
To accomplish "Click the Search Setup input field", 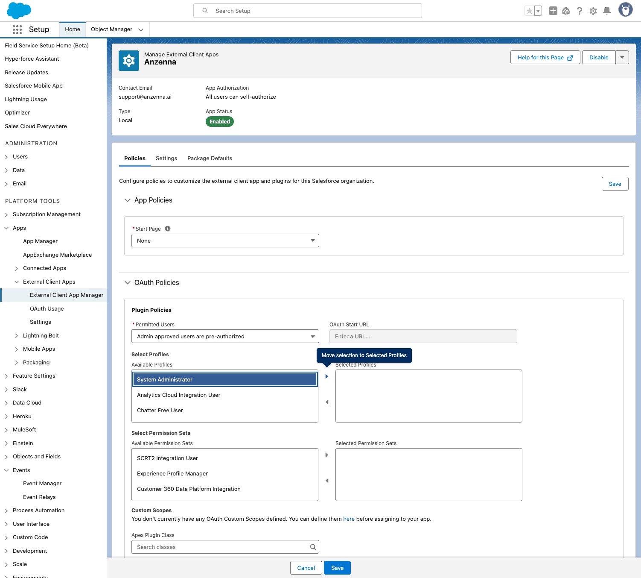I will click(x=307, y=11).
